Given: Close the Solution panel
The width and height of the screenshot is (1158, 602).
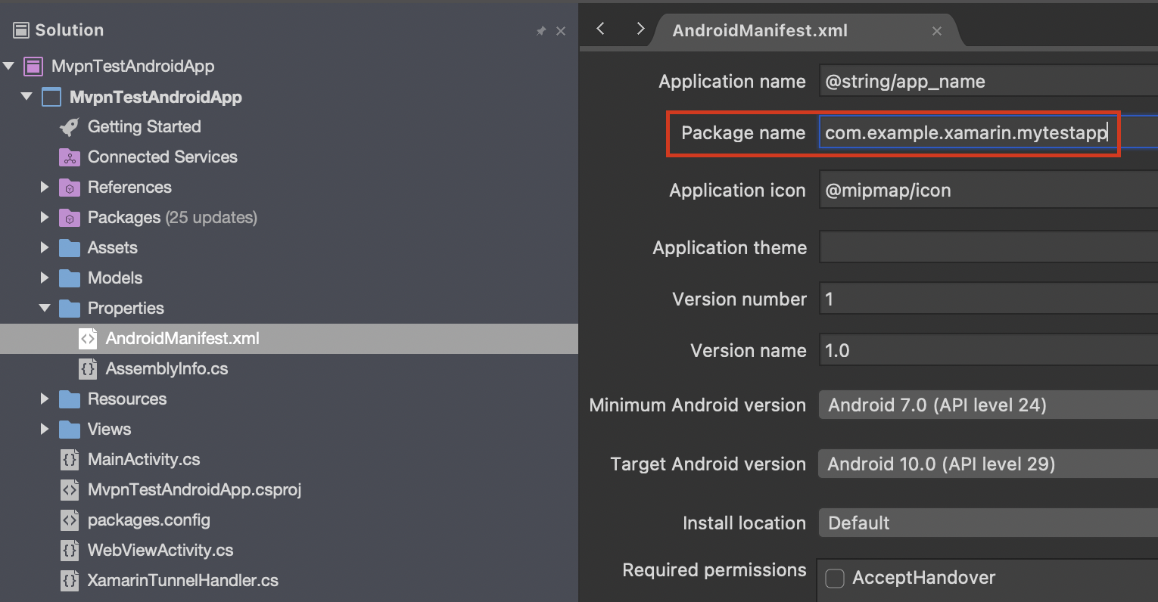Looking at the screenshot, I should (561, 31).
